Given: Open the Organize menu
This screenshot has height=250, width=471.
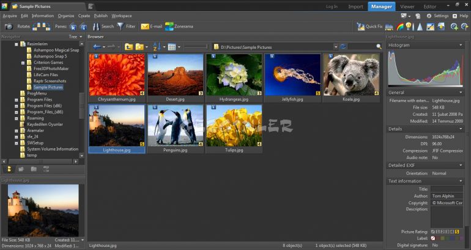Looking at the screenshot, I should point(66,16).
